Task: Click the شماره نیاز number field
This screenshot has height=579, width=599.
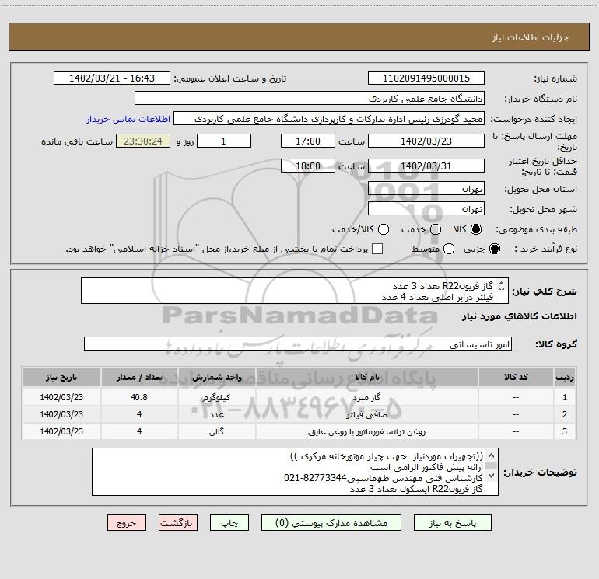Action: [x=426, y=78]
